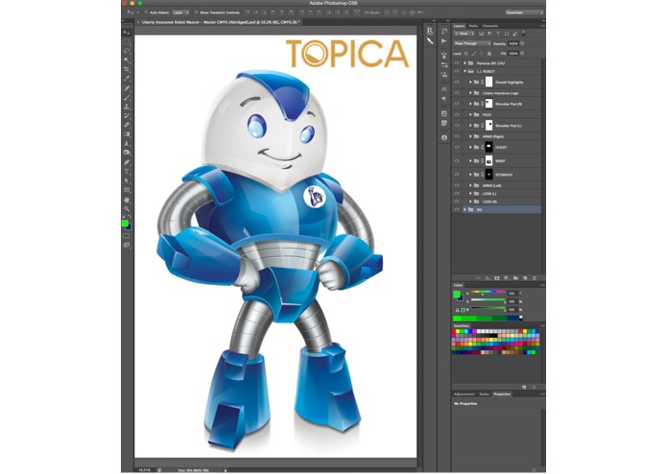Select the Swatches panel tab
The height and width of the screenshot is (474, 667).
(x=461, y=326)
